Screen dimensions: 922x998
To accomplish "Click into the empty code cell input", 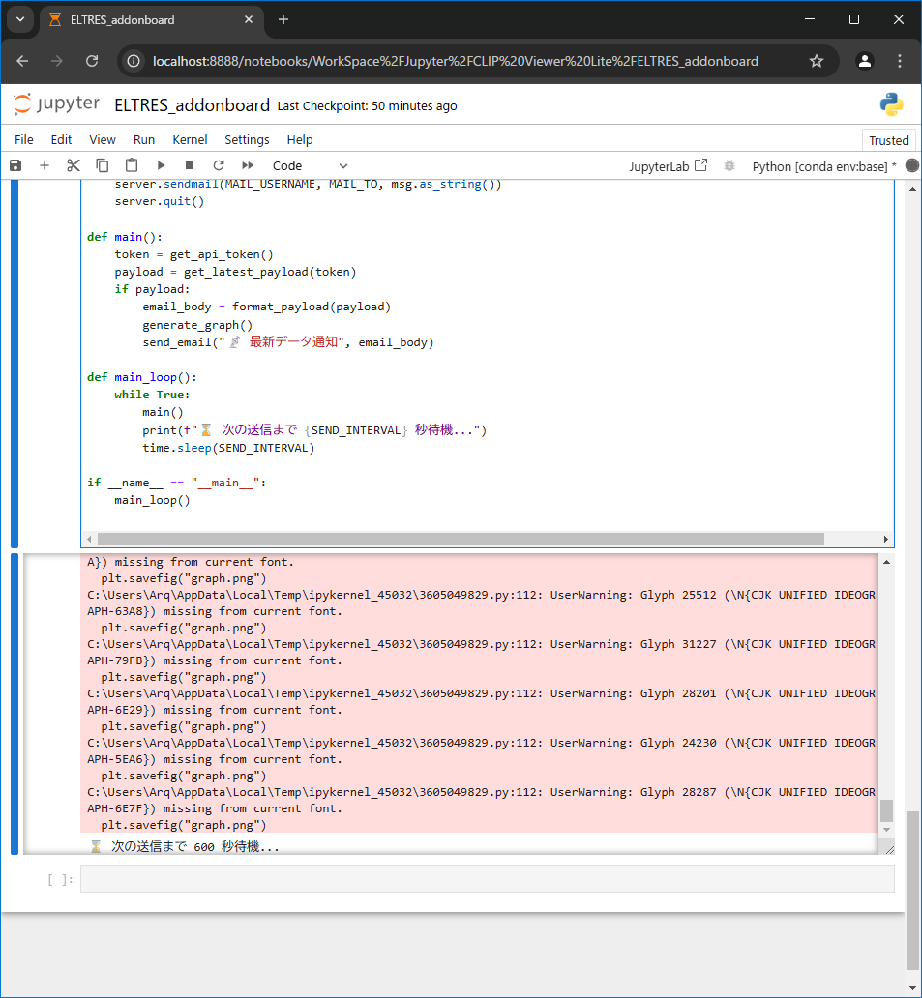I will click(487, 879).
